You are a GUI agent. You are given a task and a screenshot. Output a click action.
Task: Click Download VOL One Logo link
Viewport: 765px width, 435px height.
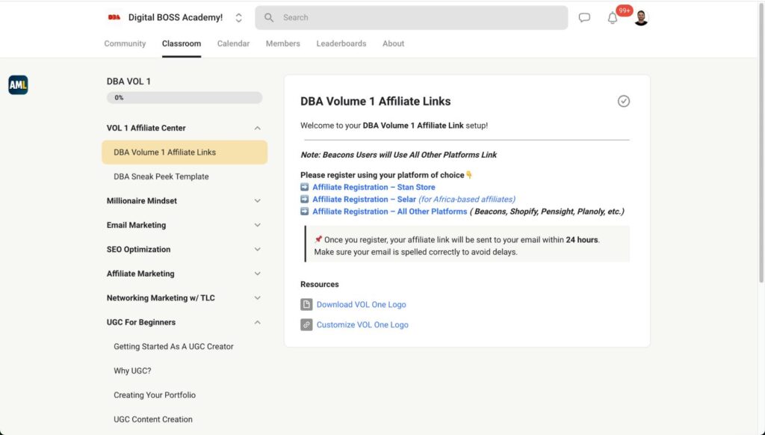pyautogui.click(x=361, y=305)
